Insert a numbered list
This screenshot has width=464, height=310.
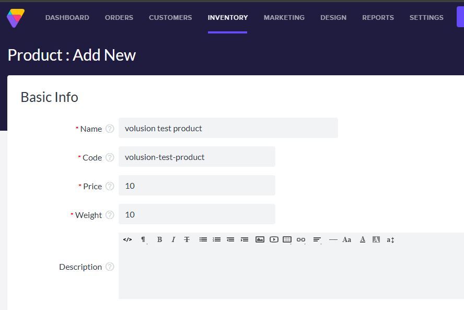[x=217, y=239]
